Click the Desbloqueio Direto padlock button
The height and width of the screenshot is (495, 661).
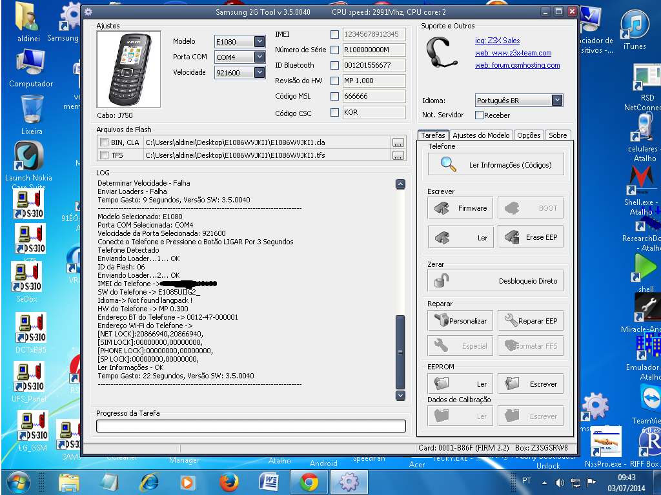pos(496,281)
